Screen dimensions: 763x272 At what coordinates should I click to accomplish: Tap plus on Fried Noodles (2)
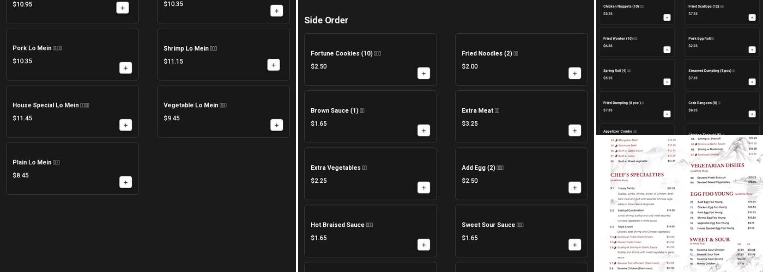(x=574, y=73)
